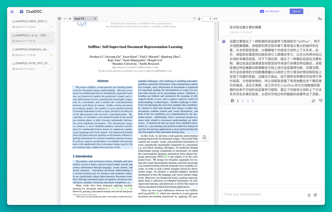Open the [SAMPLE] AMIA_2023_C... document
Image resolution: width=332 pixels, height=212 pixels.
click(x=33, y=24)
